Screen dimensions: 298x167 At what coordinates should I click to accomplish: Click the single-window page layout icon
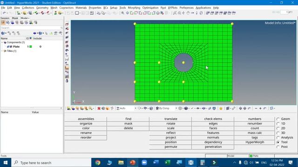click(77, 13)
